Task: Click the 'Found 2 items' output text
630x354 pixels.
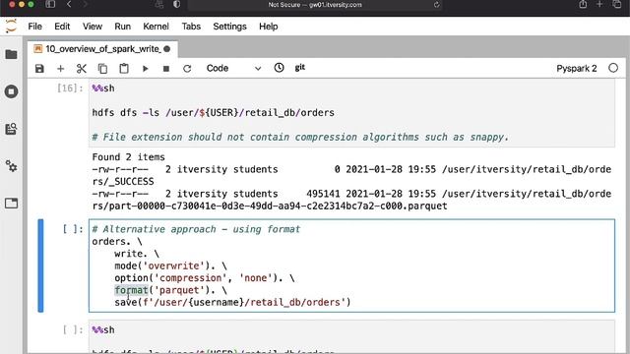Action: [129, 157]
